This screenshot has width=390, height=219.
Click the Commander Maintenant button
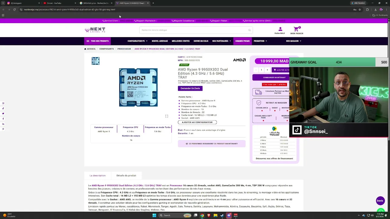pyautogui.click(x=271, y=78)
